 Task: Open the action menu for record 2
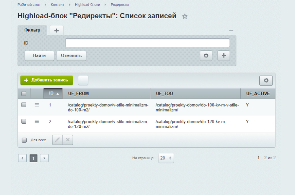click(37, 121)
